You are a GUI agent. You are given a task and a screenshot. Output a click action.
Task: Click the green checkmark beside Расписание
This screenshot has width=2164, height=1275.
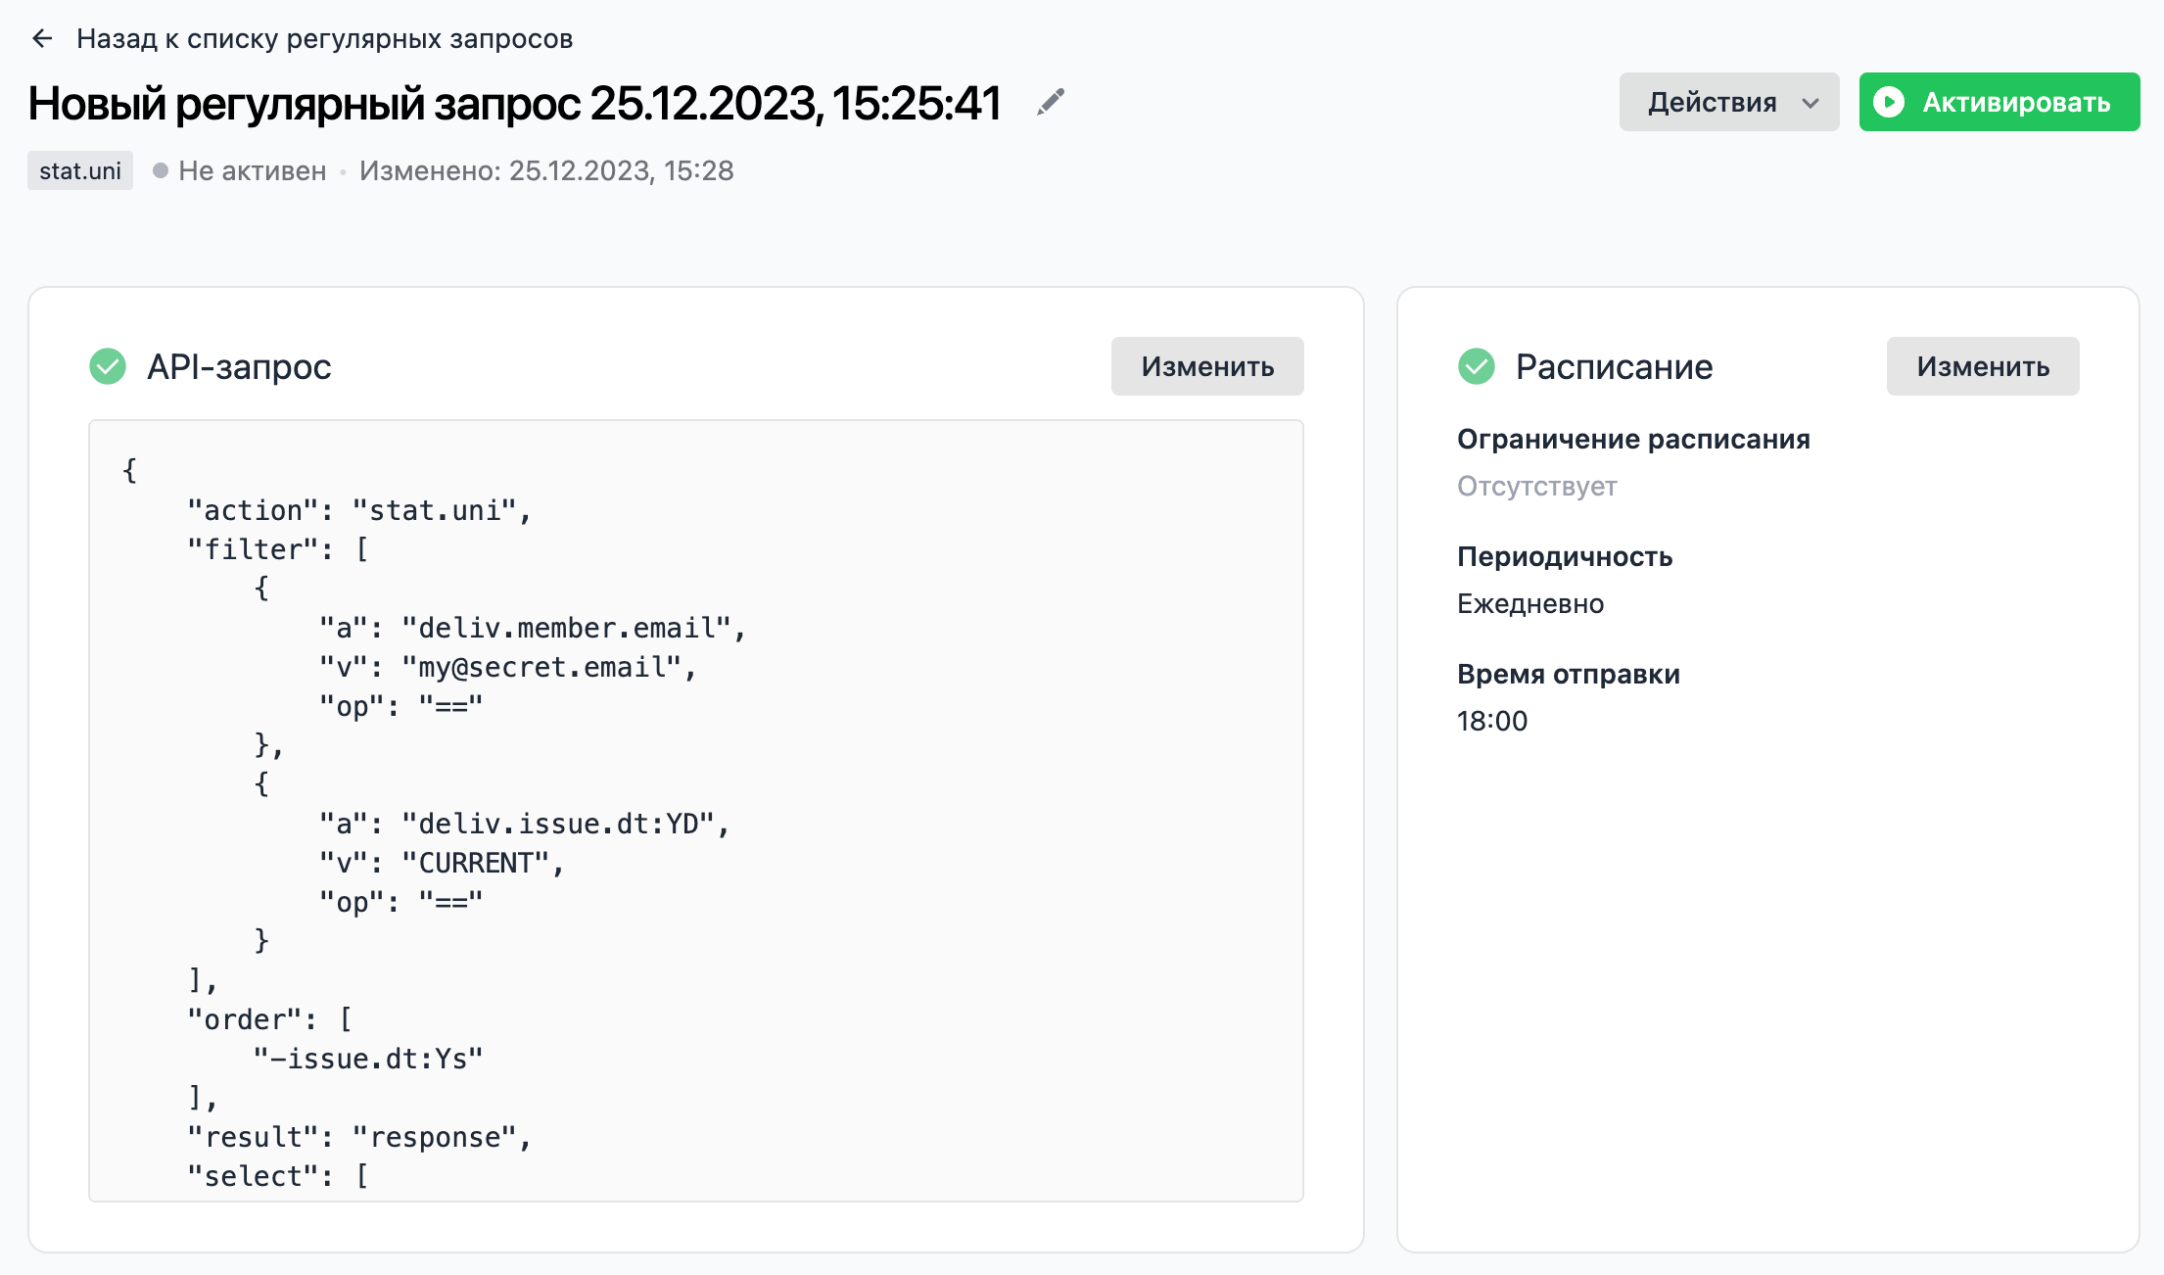click(x=1477, y=366)
